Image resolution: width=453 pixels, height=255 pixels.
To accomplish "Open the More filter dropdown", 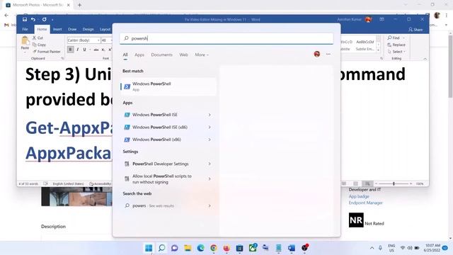I will (202, 55).
